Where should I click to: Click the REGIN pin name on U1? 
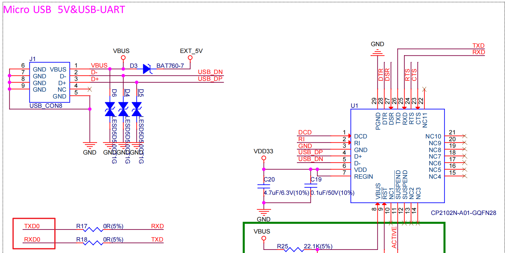(x=364, y=177)
